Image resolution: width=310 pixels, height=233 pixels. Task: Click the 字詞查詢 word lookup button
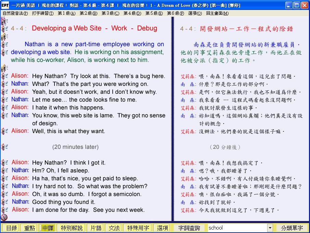click(x=190, y=228)
